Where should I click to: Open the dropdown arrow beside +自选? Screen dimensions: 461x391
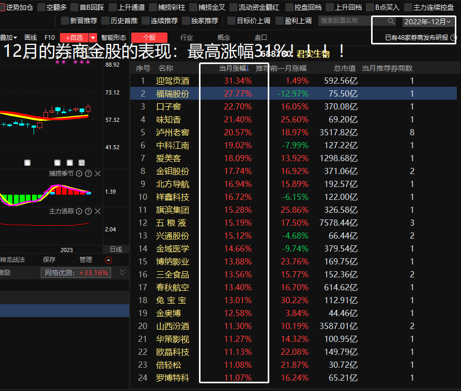[x=93, y=38]
